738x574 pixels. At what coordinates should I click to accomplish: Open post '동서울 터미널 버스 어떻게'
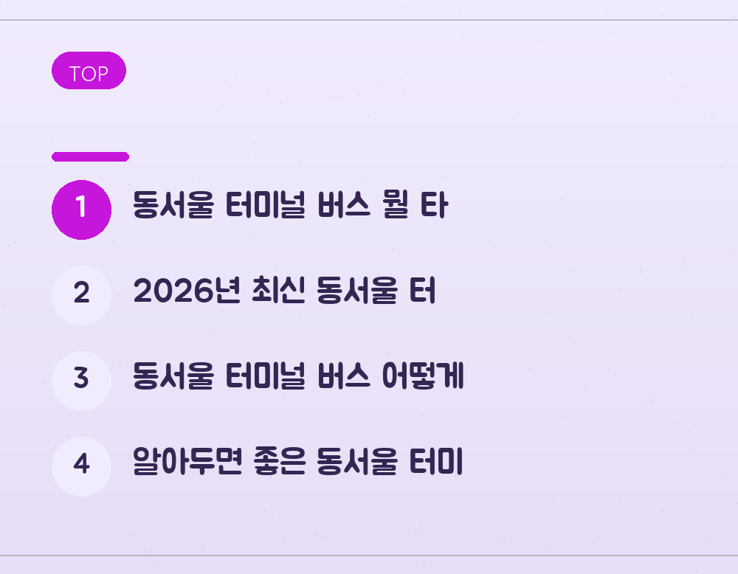pyautogui.click(x=298, y=376)
